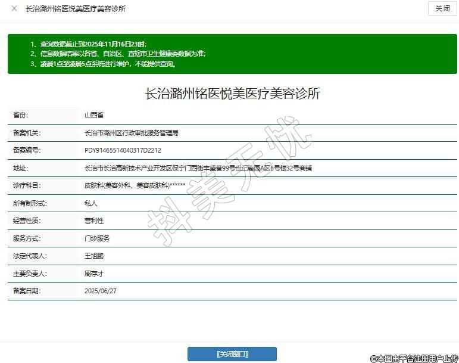Select the 山西省 province value
Viewport: 459px width, 363px height.
coord(94,115)
